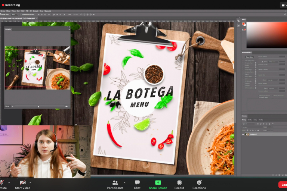Click the red Leave button

click(283, 185)
